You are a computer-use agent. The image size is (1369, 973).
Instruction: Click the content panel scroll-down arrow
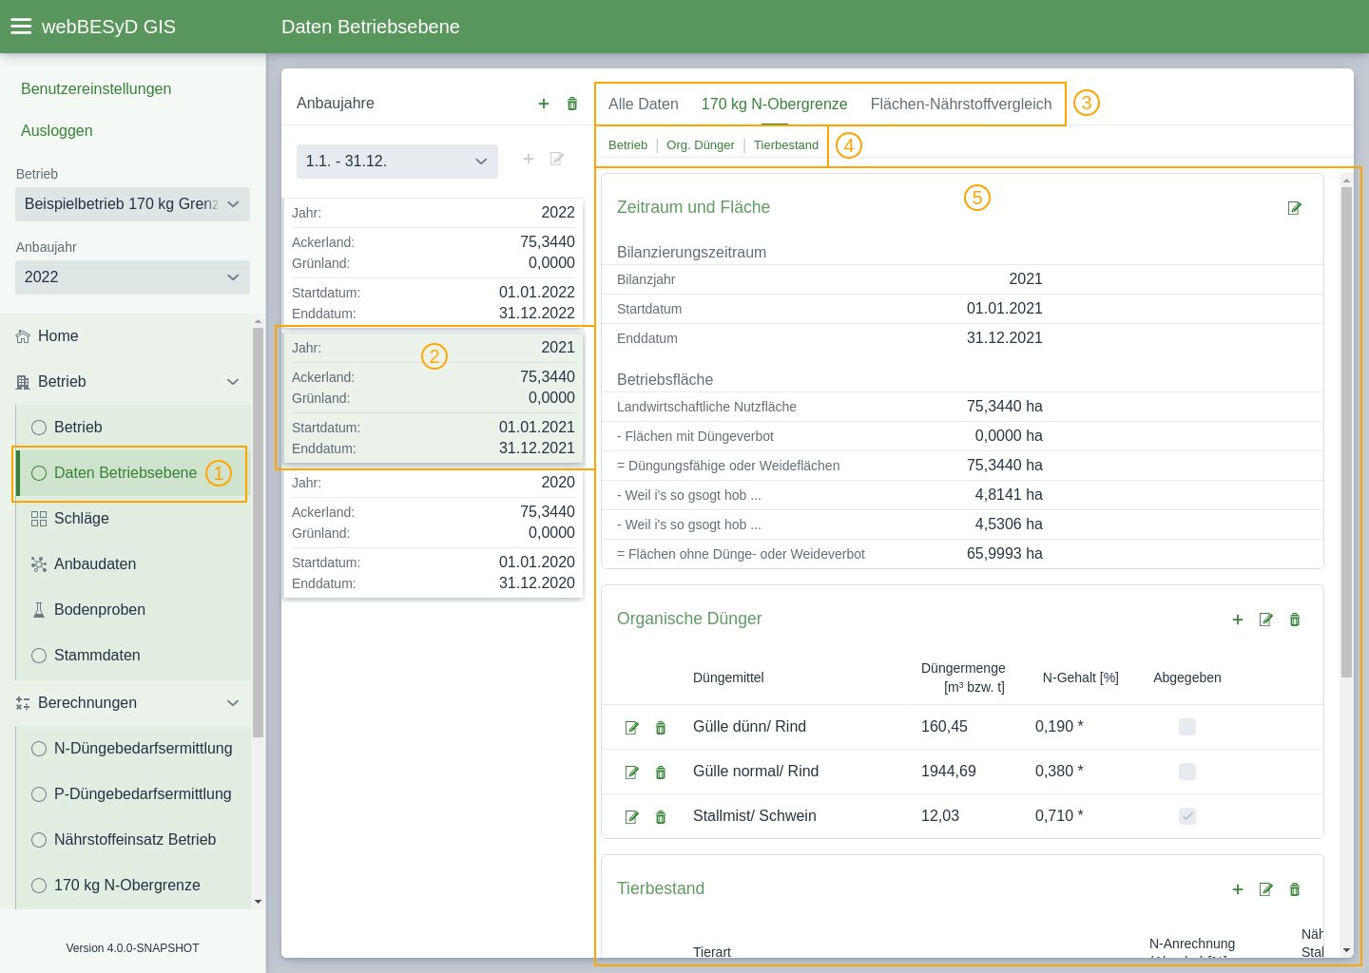tap(1346, 950)
